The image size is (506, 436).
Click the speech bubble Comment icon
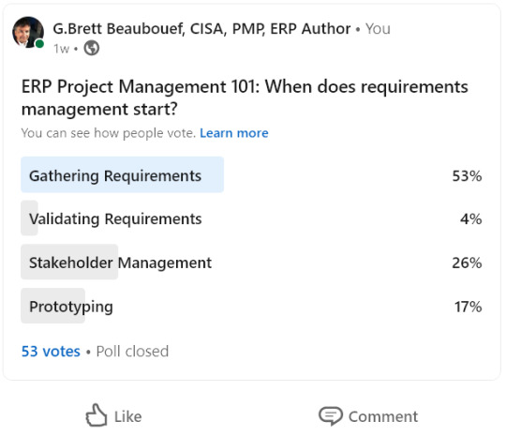click(x=331, y=415)
